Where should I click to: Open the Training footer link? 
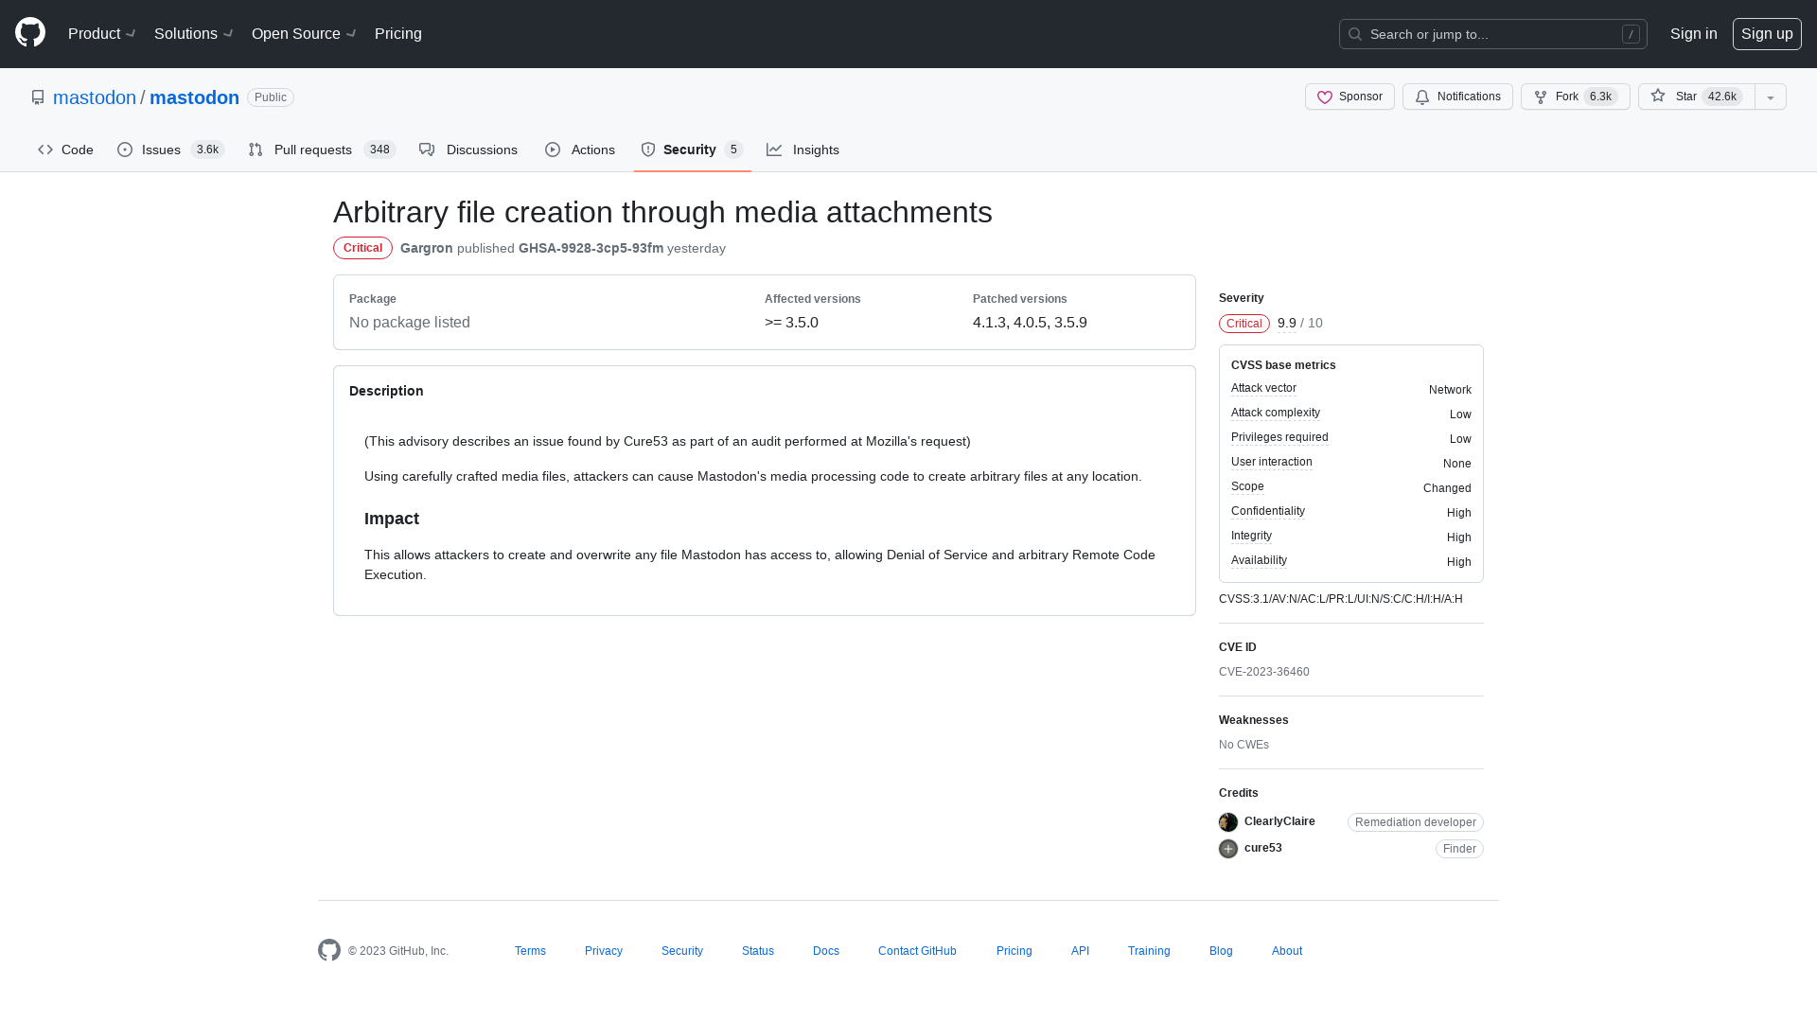(x=1149, y=951)
